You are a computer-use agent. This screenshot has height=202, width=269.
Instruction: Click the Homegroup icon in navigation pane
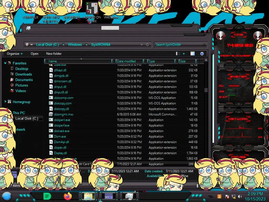click(9, 102)
